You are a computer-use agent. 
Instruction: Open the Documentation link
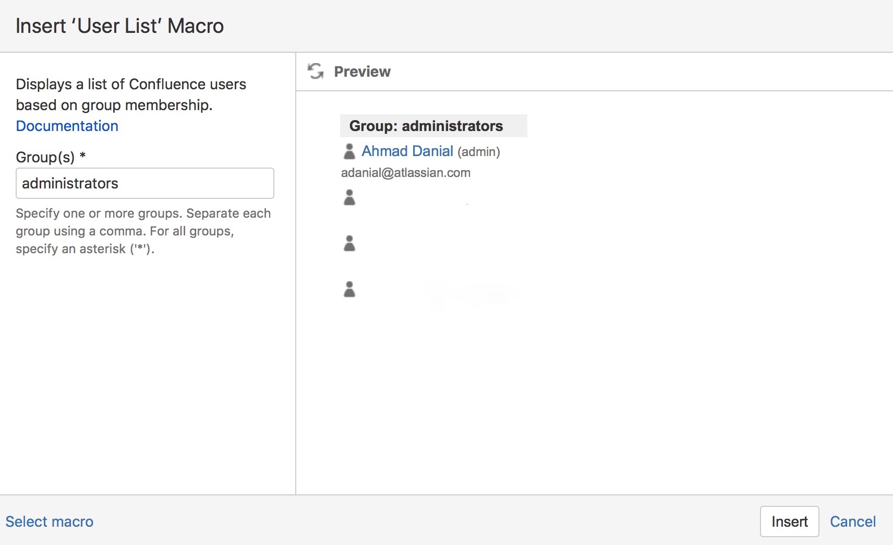pos(67,126)
